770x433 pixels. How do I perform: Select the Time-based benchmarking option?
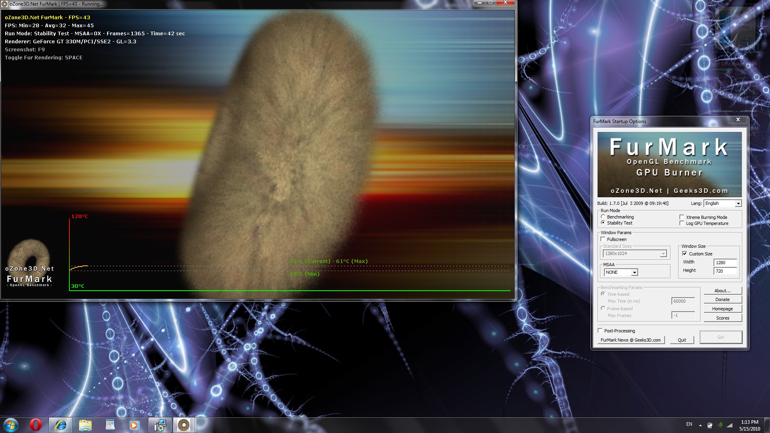[603, 294]
